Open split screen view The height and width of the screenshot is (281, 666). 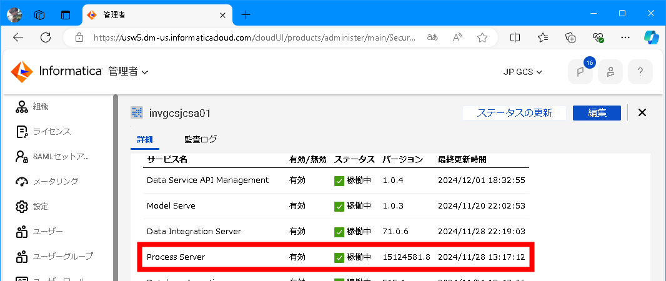point(515,37)
